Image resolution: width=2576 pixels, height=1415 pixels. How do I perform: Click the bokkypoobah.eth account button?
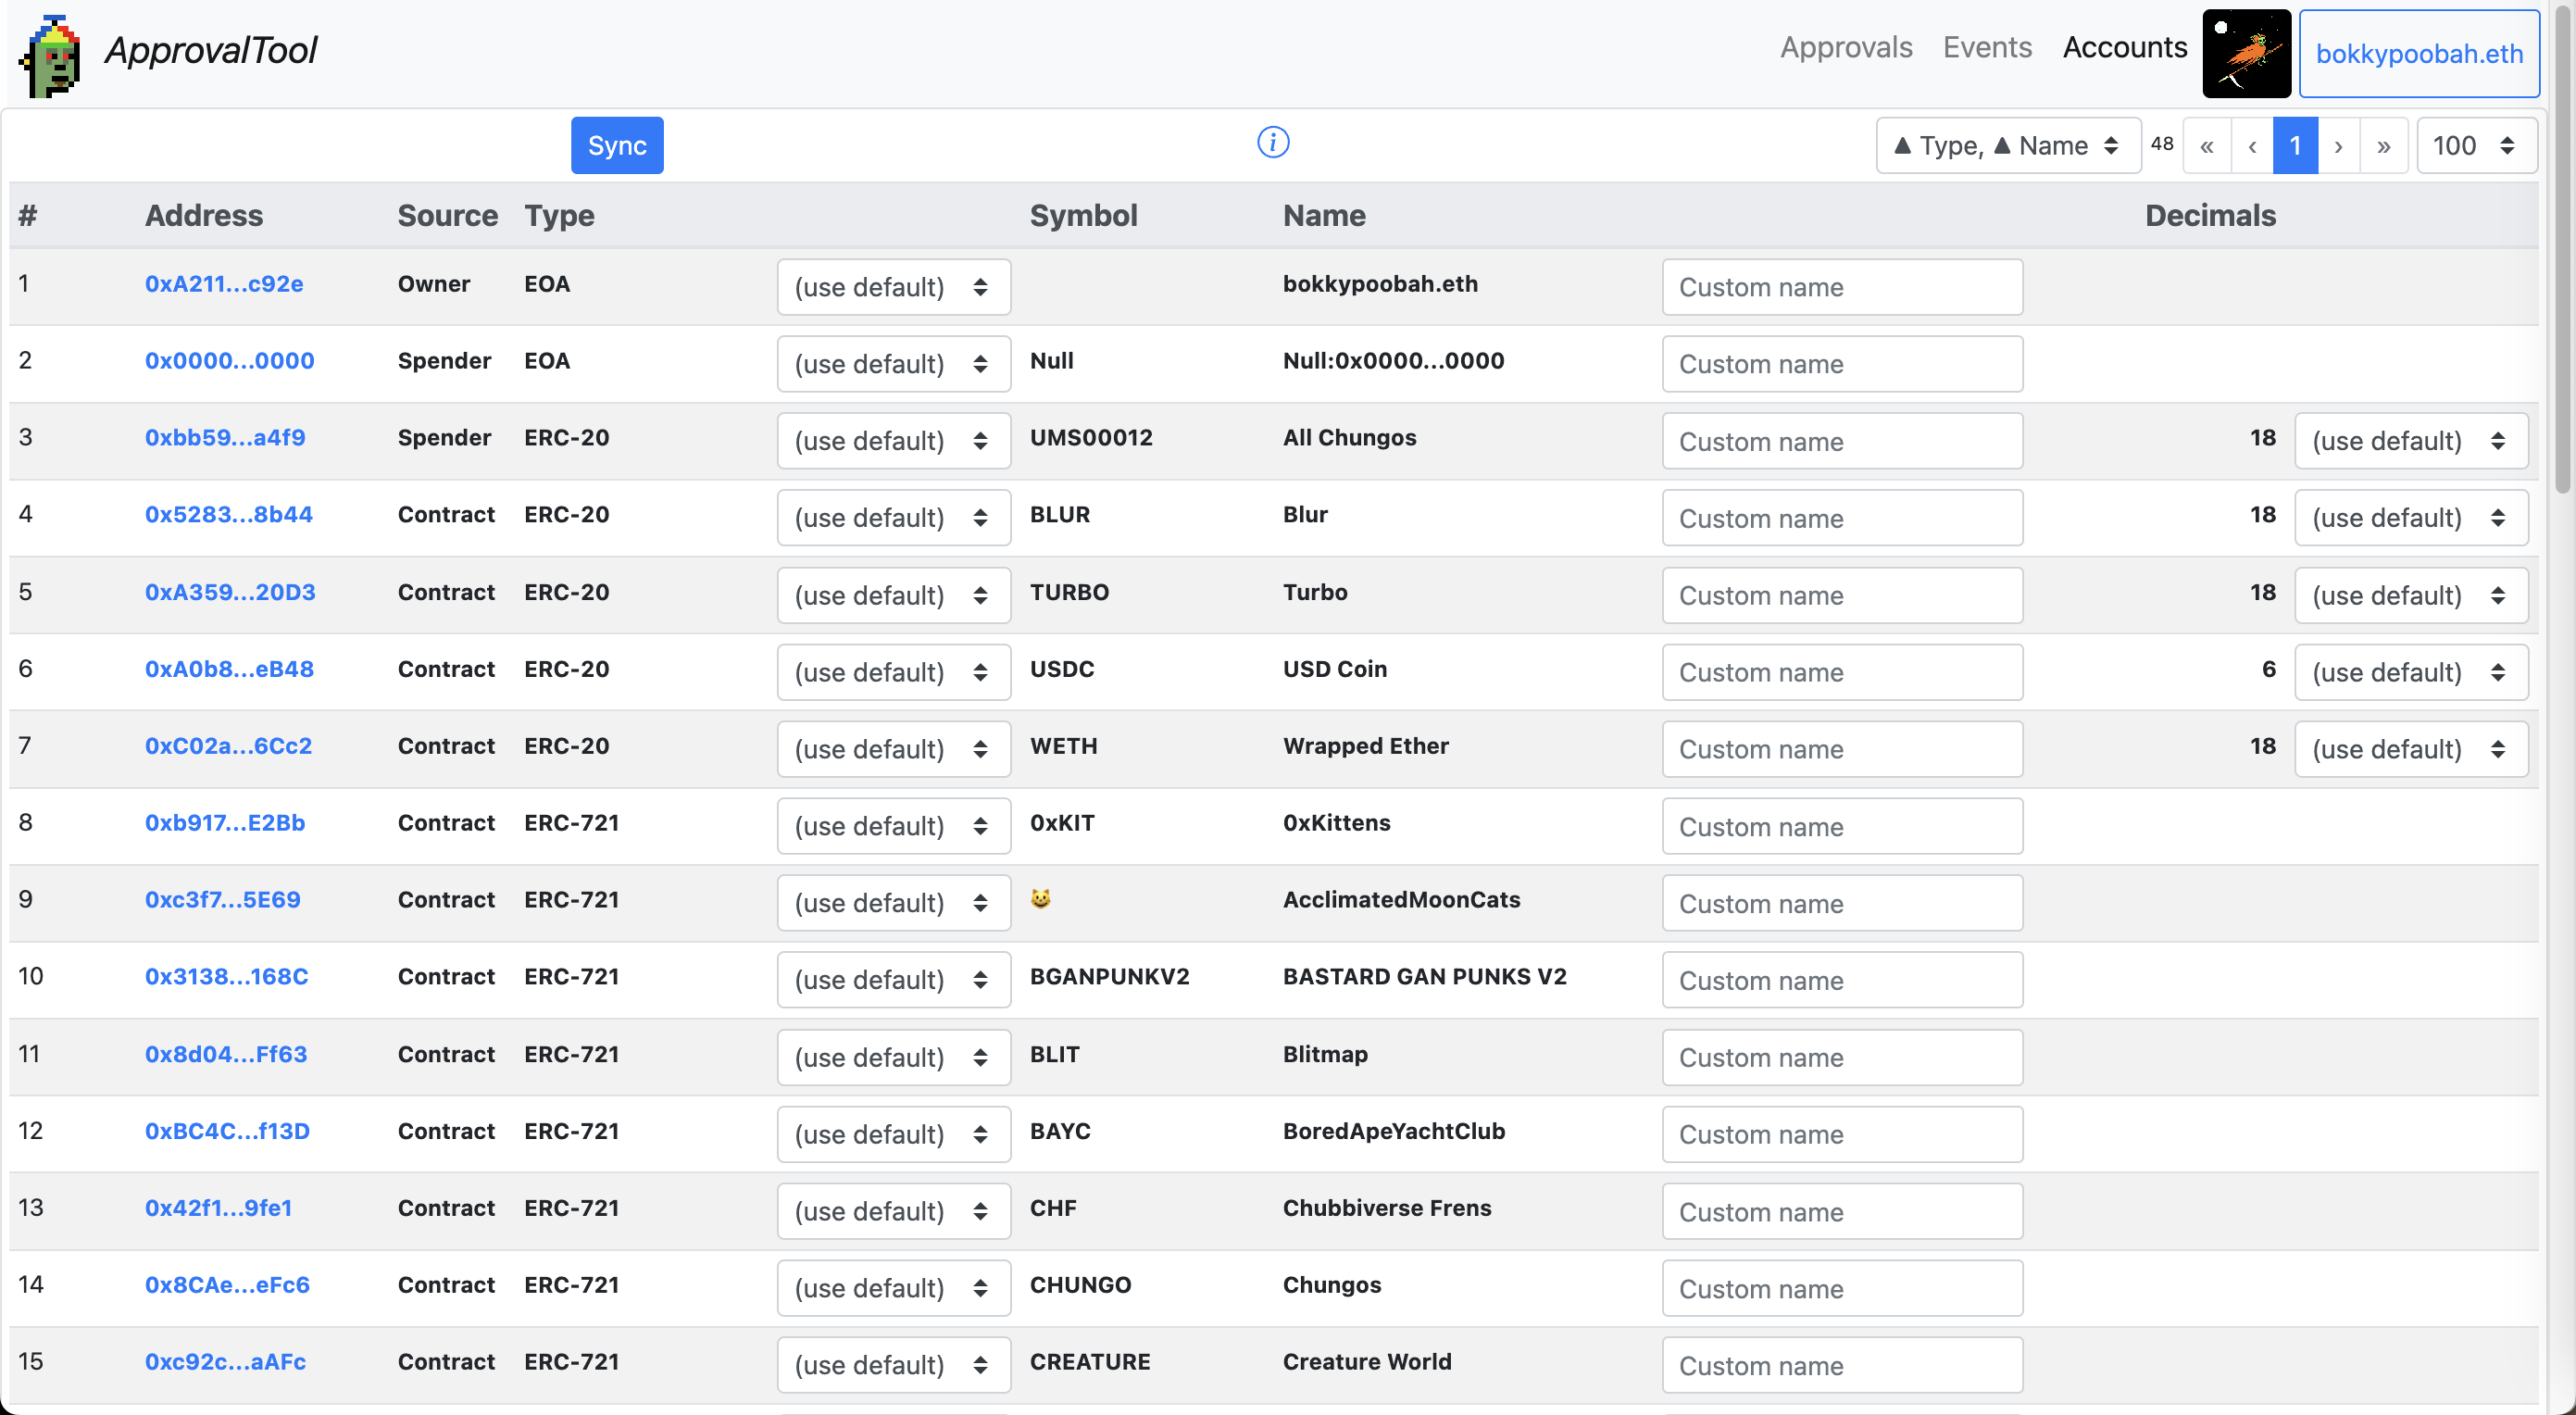[x=2422, y=51]
